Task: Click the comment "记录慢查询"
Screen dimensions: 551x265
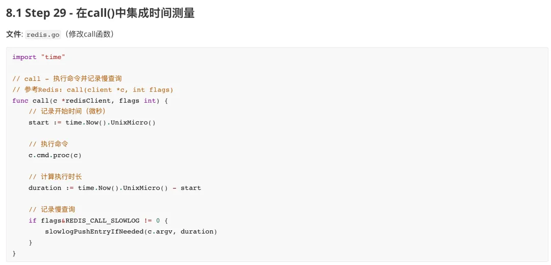Action: point(52,210)
